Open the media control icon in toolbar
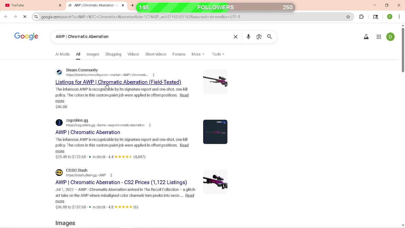 pyautogui.click(x=376, y=17)
